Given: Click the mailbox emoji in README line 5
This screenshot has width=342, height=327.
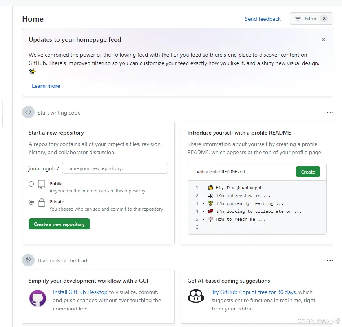Looking at the screenshot, I should click(x=210, y=219).
